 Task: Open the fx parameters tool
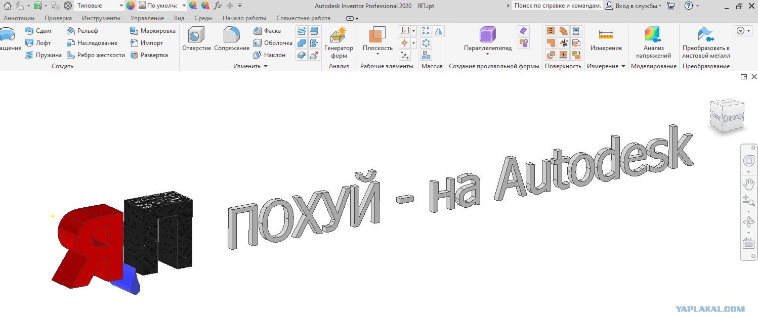click(218, 6)
